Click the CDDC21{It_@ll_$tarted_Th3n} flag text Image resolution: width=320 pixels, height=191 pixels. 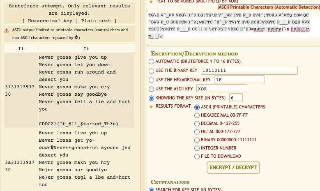tap(78, 124)
